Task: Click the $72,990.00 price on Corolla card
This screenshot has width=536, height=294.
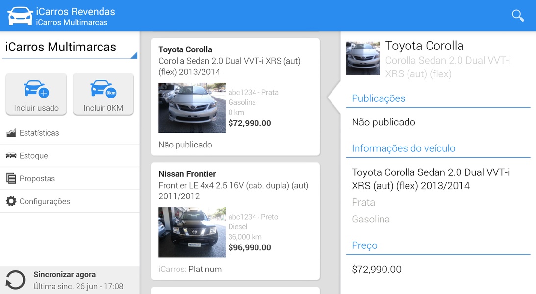Action: [250, 123]
